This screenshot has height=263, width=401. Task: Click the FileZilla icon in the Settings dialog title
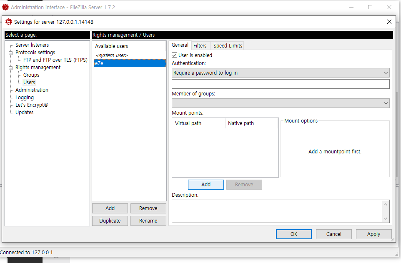click(9, 22)
